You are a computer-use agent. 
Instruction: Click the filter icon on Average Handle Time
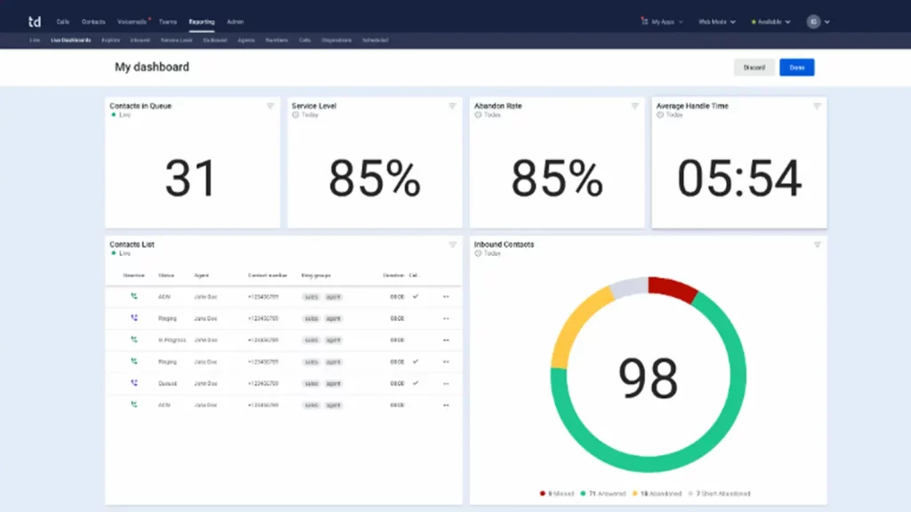(x=817, y=105)
